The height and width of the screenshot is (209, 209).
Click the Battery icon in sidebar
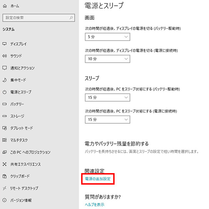coord(5,104)
